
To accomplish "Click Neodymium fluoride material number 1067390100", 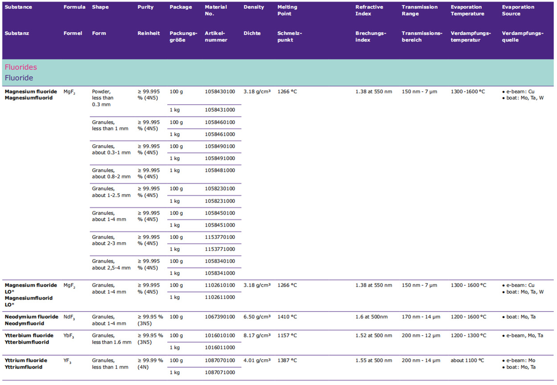I will (220, 317).
